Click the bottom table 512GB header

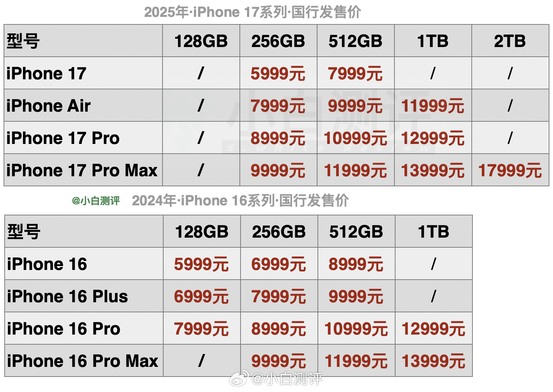coord(356,232)
